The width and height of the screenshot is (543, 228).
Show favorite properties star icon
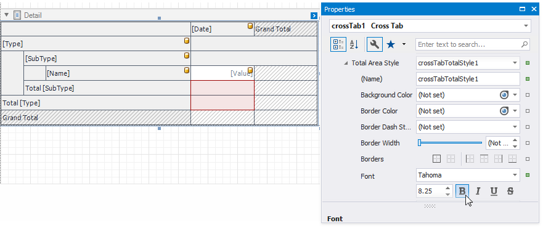391,44
